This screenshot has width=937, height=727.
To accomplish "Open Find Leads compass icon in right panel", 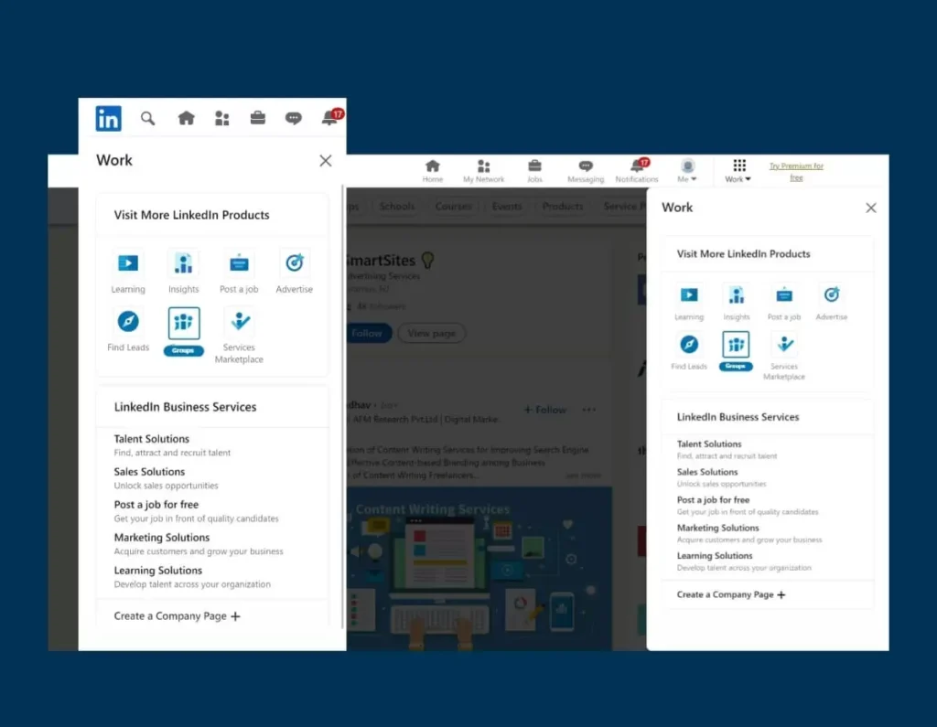I will pos(689,345).
